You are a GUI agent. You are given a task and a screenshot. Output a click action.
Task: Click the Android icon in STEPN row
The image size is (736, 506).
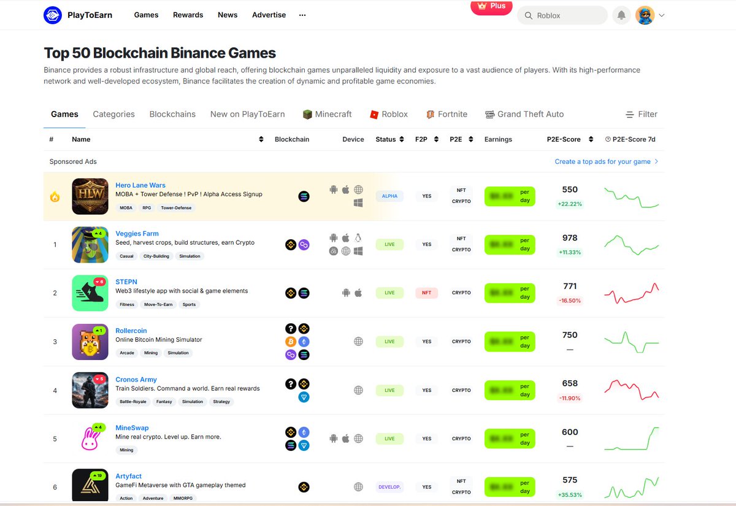(x=346, y=293)
